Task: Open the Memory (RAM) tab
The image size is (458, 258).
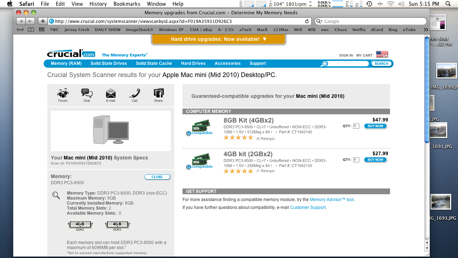Action: pos(66,63)
